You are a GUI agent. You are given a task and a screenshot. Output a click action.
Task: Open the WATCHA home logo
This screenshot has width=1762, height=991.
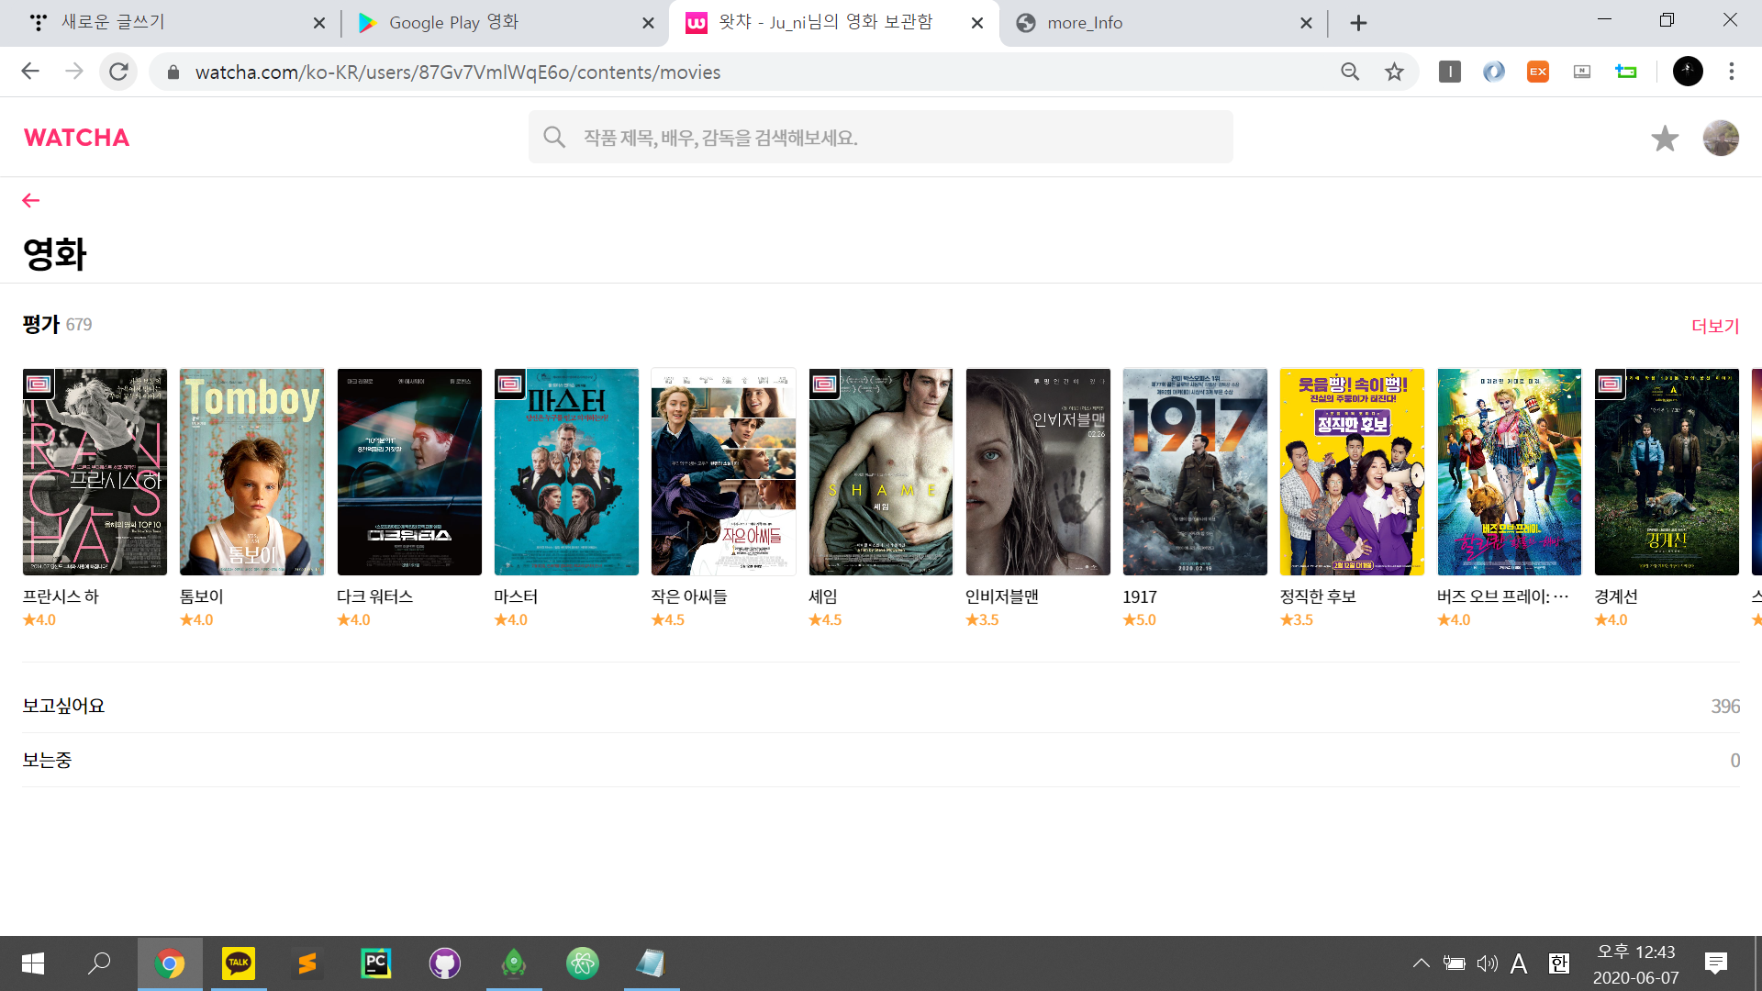tap(77, 138)
